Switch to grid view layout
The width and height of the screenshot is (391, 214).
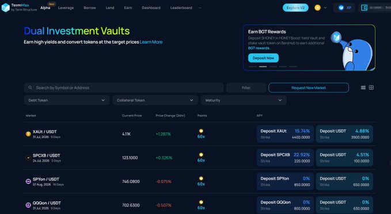[371, 87]
